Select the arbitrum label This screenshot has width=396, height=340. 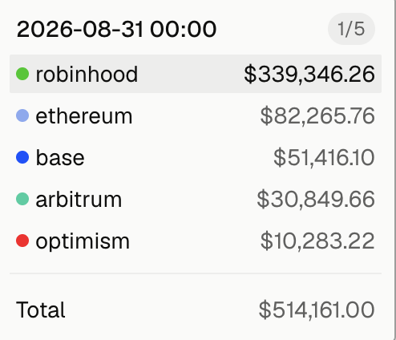coord(79,200)
